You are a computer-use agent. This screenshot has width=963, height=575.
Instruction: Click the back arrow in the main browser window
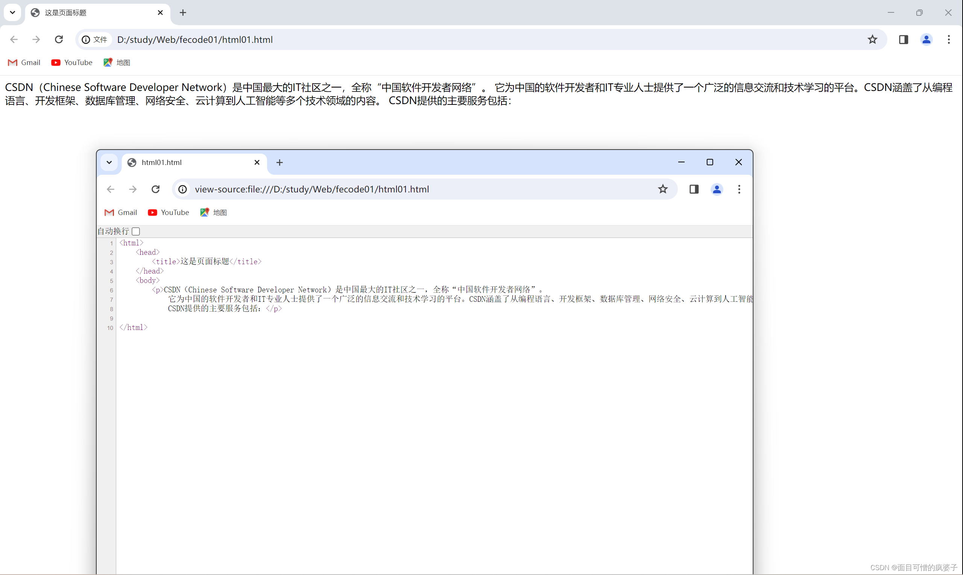coord(14,39)
